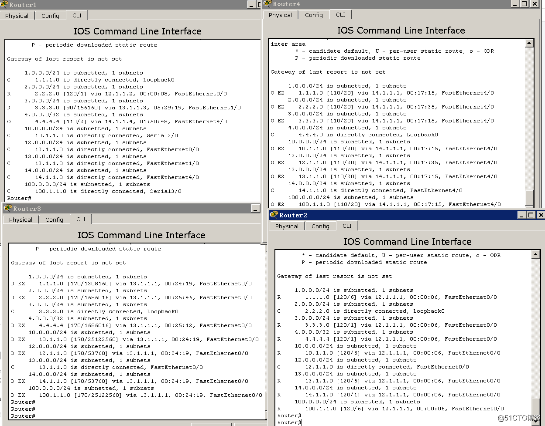The width and height of the screenshot is (545, 426).
Task: Click Router4 line '4.4.4.0 is directly connected, Loopback0'
Action: pos(368,135)
